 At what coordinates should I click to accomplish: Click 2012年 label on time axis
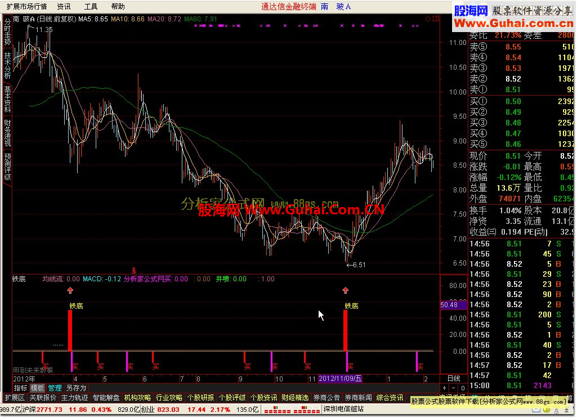[x=24, y=379]
